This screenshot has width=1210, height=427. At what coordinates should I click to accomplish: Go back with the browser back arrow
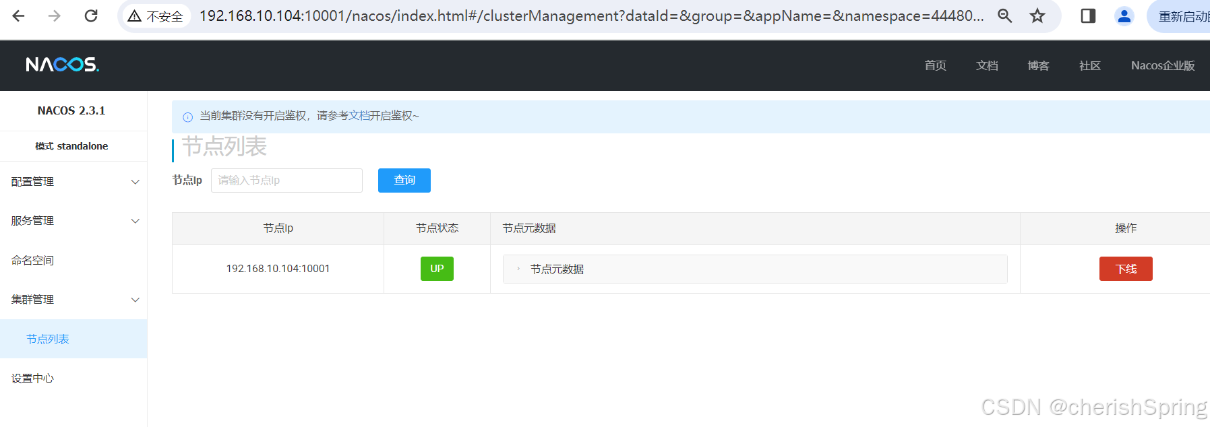click(x=18, y=15)
